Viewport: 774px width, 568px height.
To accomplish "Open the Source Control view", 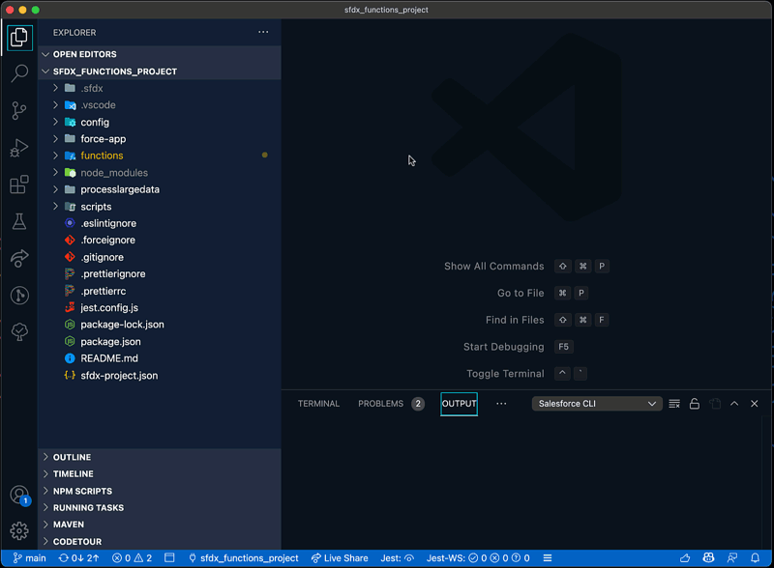I will click(x=19, y=110).
